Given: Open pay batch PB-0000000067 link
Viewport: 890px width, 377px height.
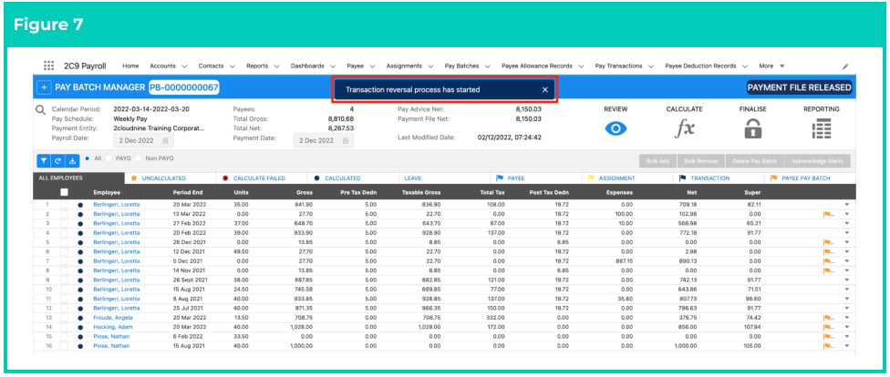Looking at the screenshot, I should pos(184,87).
